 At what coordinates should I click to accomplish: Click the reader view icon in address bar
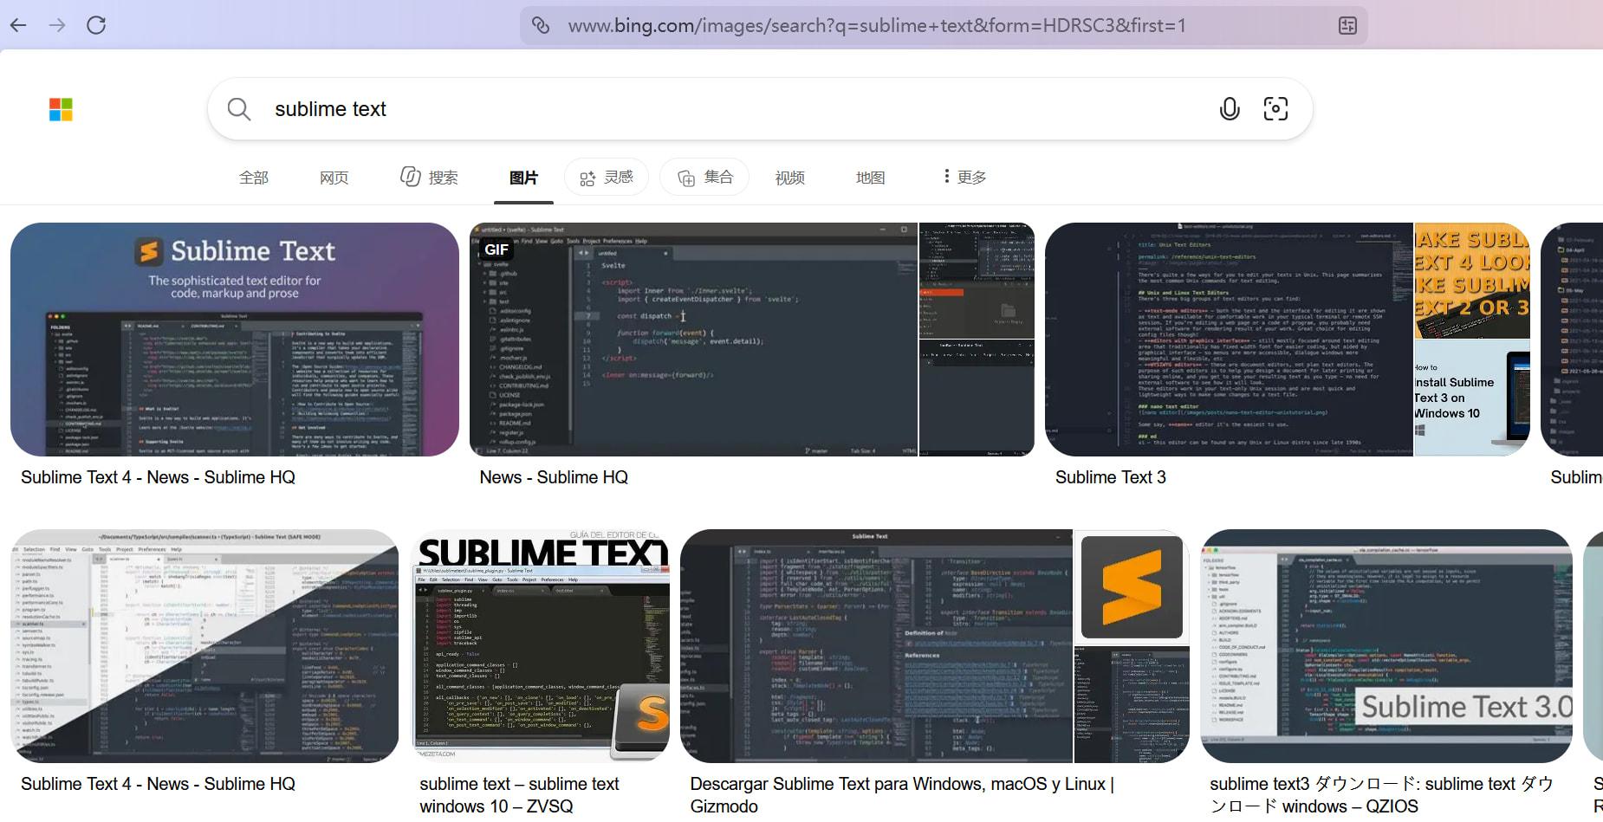pos(1347,25)
